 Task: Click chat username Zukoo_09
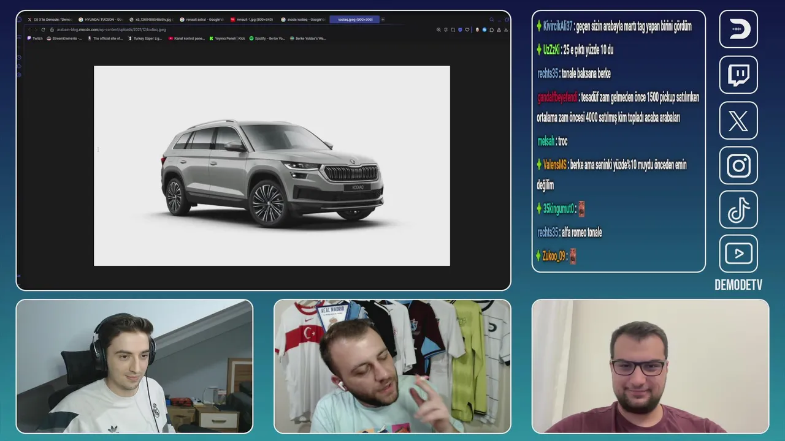[x=554, y=256]
